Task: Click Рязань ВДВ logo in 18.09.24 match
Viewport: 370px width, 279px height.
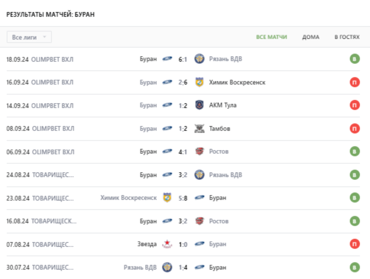Action: tap(199, 59)
